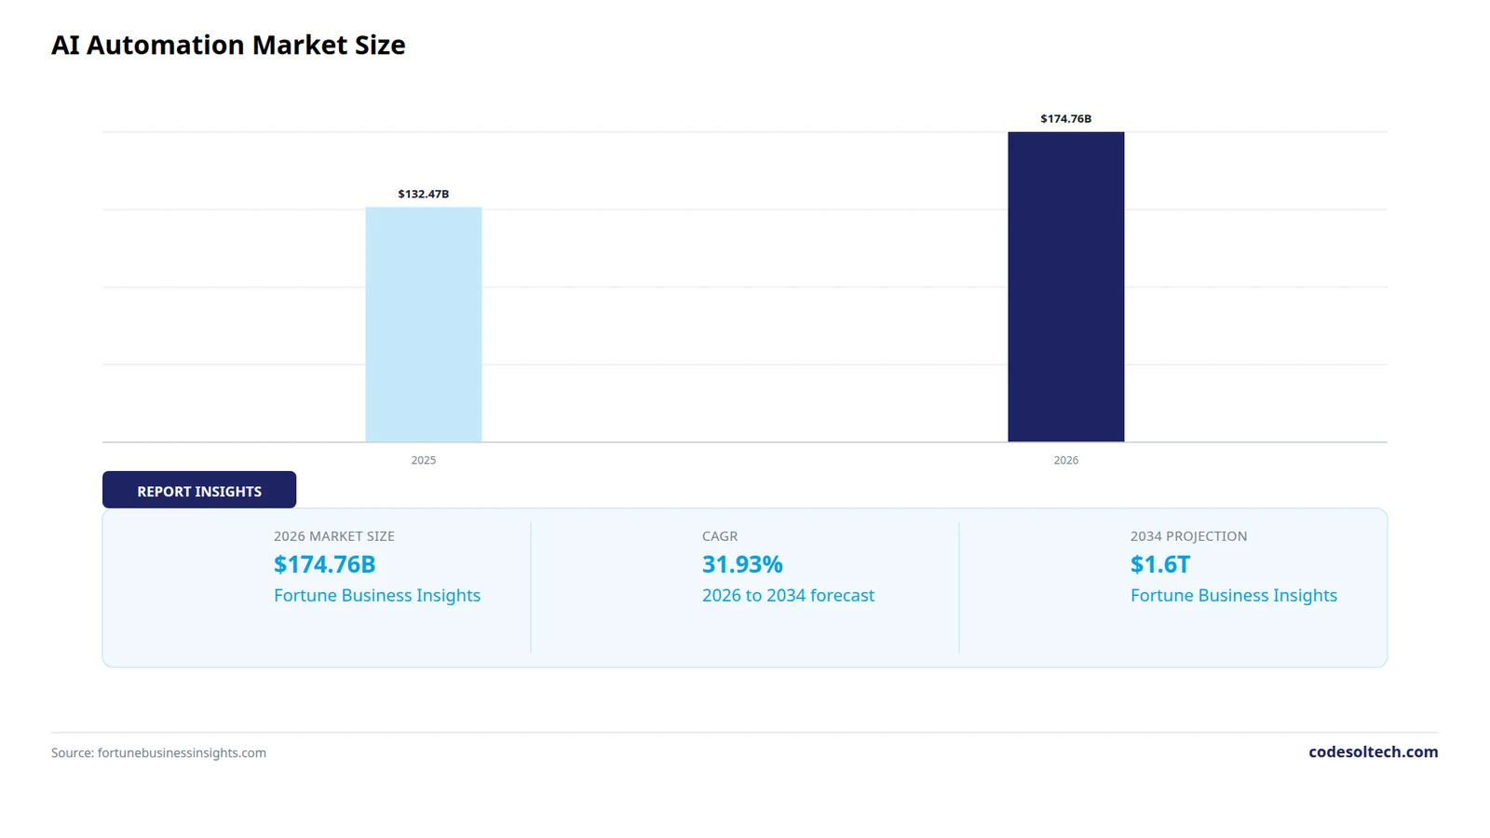The image size is (1490, 838).
Task: Click the CAGR heading
Action: click(x=720, y=536)
